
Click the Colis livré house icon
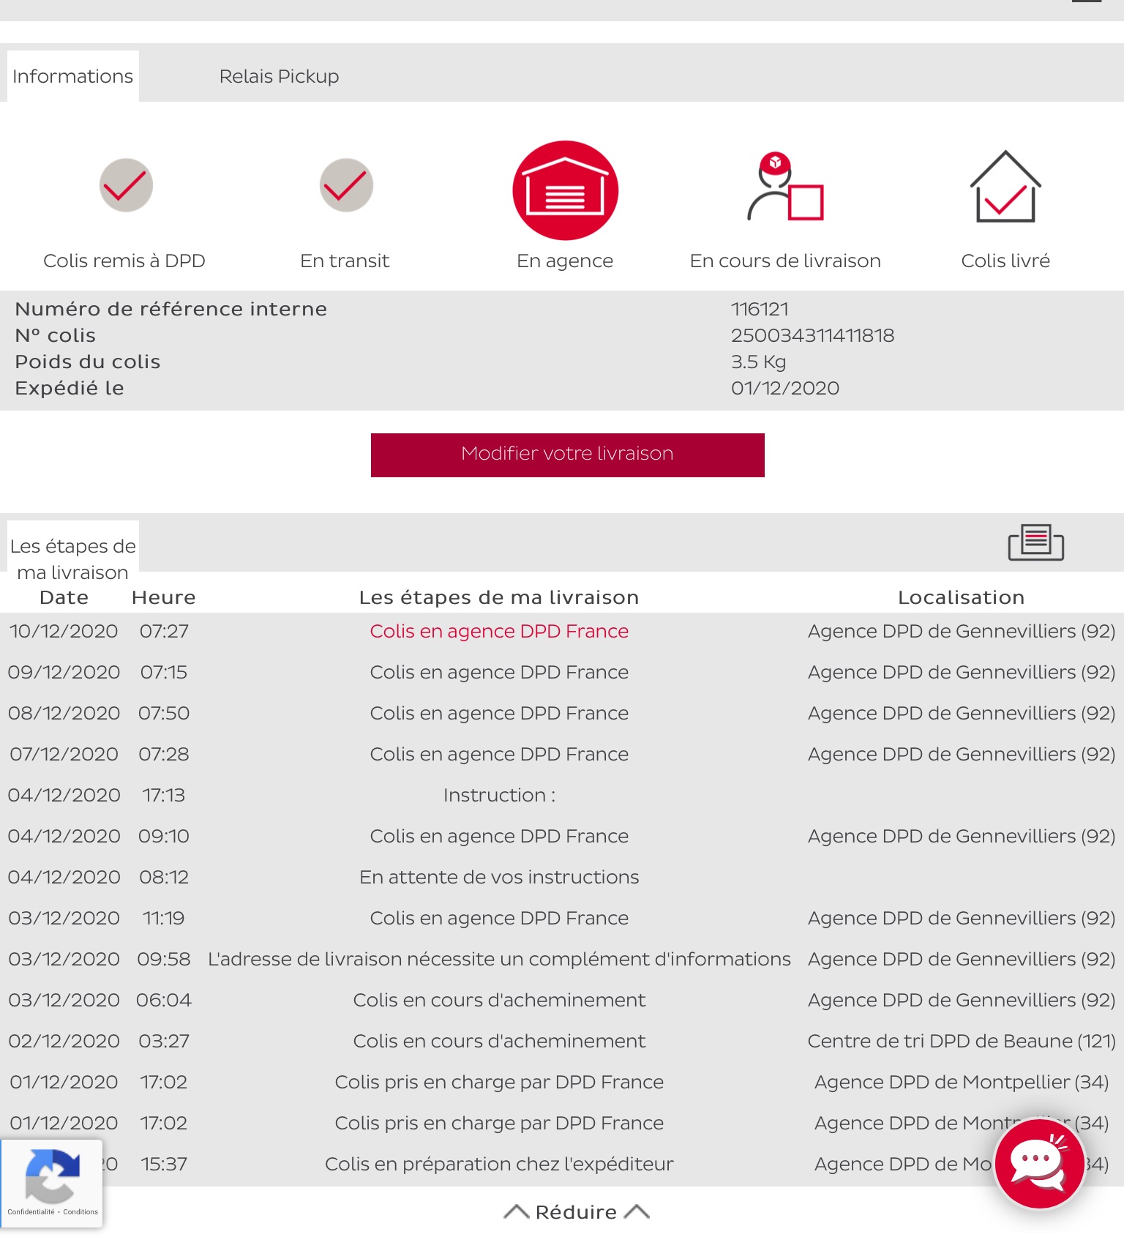point(1005,187)
